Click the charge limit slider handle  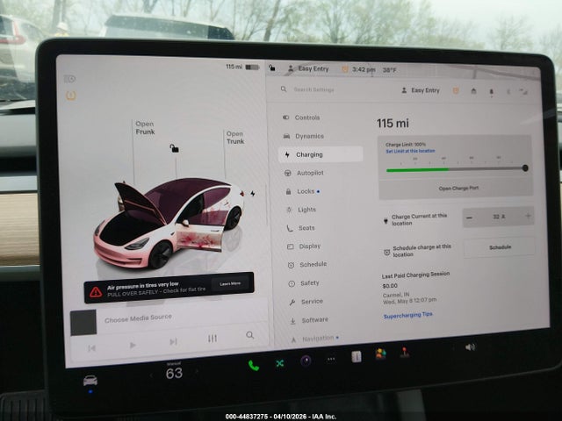(x=525, y=168)
